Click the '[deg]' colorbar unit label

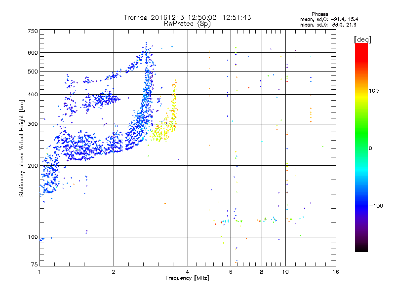point(362,39)
